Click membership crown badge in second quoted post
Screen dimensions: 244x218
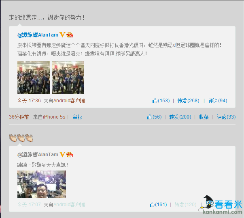(70, 154)
